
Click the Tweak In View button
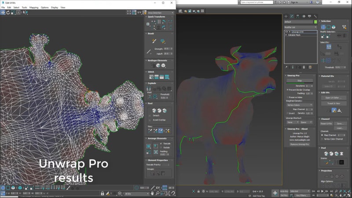coord(334,103)
